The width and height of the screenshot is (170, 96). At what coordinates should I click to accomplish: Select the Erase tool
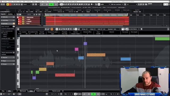pyautogui.click(x=68, y=4)
